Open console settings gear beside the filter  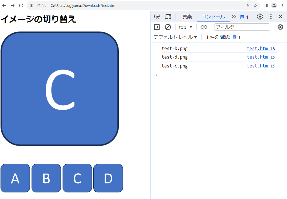tap(280, 27)
